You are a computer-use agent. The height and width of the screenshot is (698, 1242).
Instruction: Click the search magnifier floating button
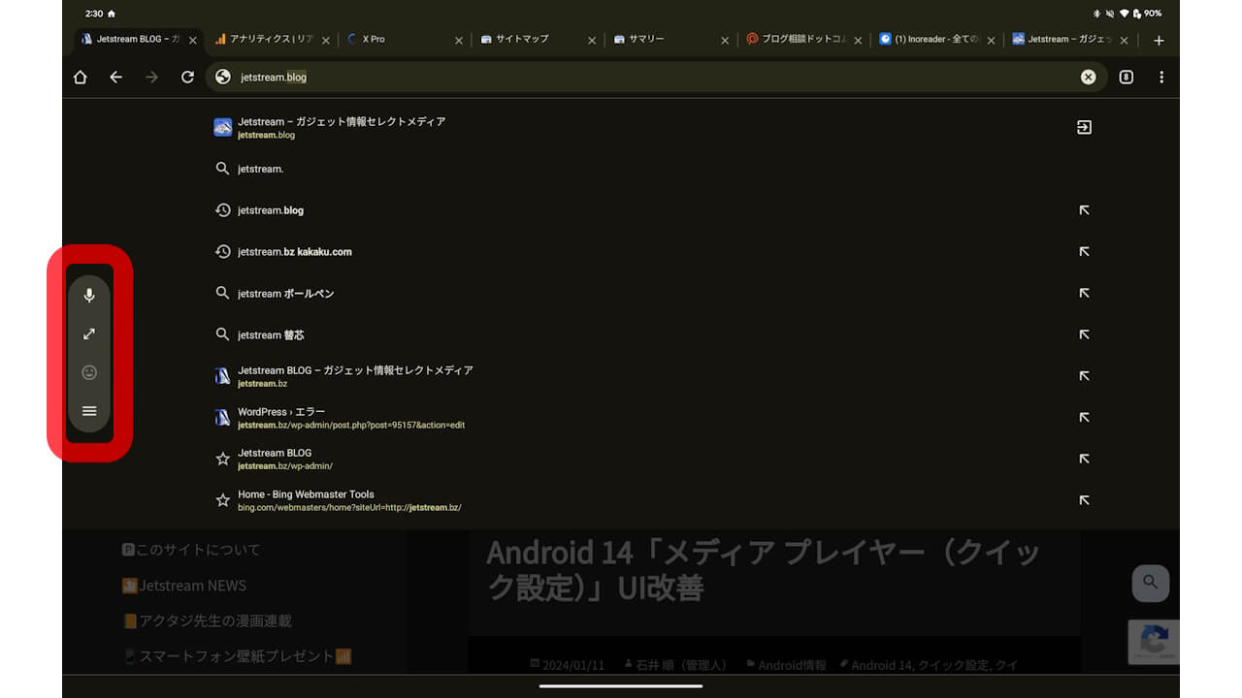(x=1150, y=583)
